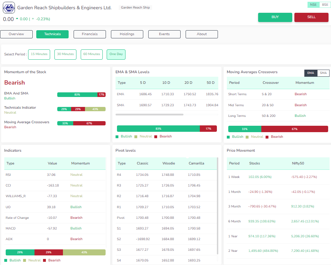Click the Bullish legend square under EMA & SMA Levels
Viewport: 331px width, 265px height.
(117, 137)
